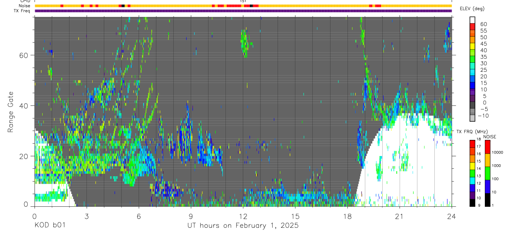Click the '40' tick on Range Gate axis
The image size is (508, 234).
(x=24, y=106)
